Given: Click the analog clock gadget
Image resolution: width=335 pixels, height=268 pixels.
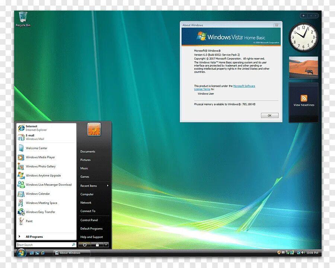Looking at the screenshot, I should (303, 37).
